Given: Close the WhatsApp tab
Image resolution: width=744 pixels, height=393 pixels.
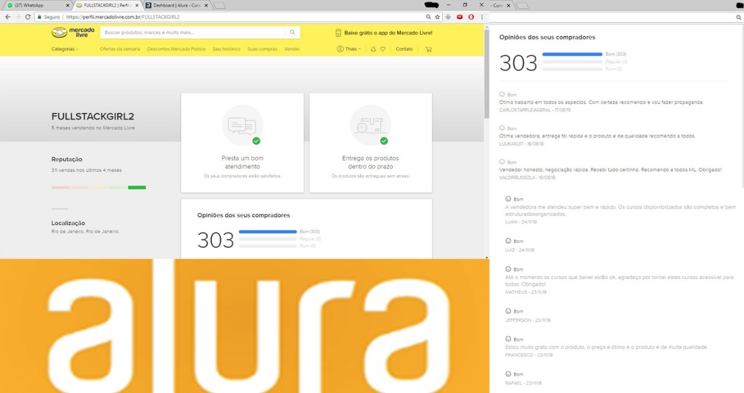Looking at the screenshot, I should tap(67, 5).
